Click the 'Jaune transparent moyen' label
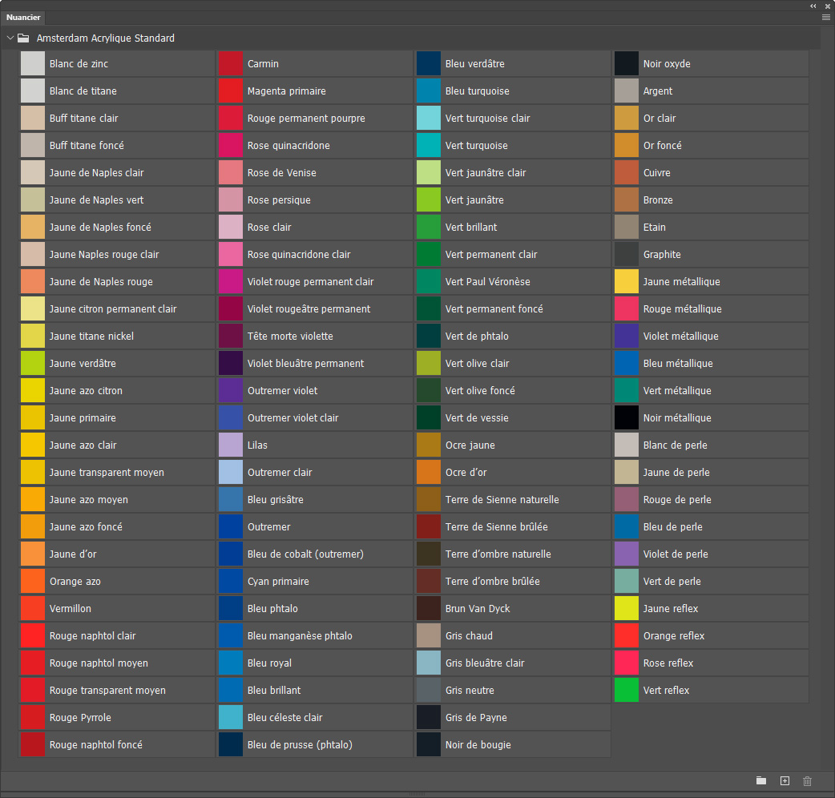This screenshot has height=798, width=835. coord(107,472)
